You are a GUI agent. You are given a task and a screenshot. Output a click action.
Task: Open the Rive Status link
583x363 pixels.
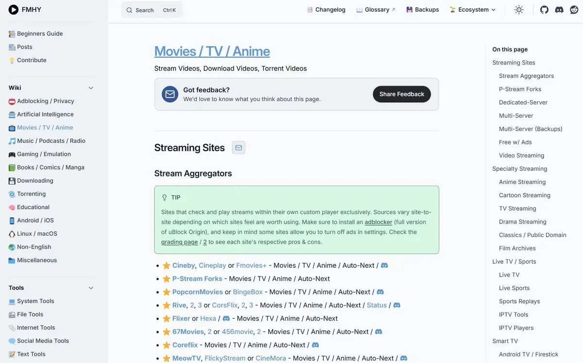[377, 305]
